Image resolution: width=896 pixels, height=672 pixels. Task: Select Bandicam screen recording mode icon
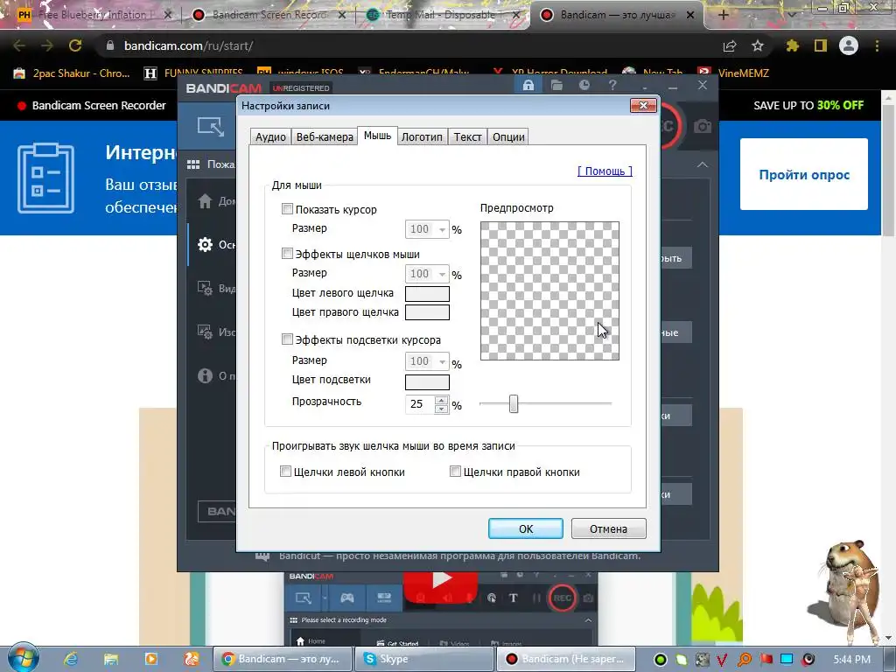coord(211,126)
